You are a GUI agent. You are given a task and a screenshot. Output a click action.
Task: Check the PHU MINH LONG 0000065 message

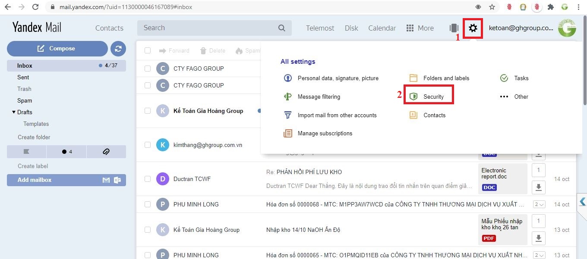tap(148, 255)
